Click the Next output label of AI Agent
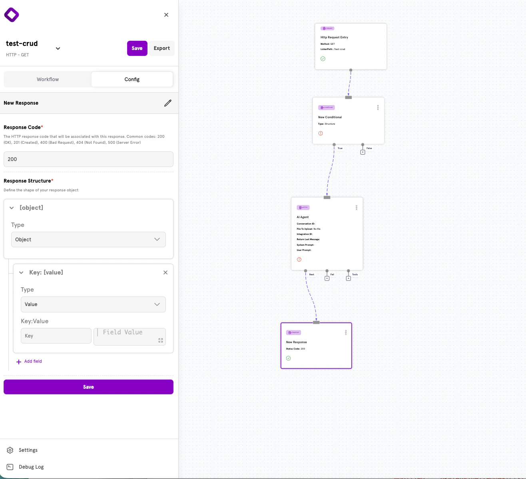 [x=312, y=274]
